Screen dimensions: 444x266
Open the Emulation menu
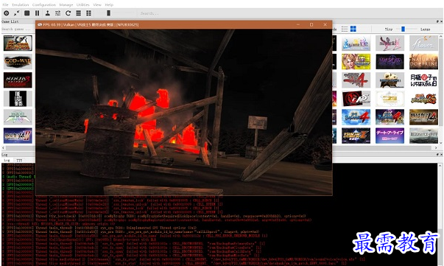(x=21, y=4)
